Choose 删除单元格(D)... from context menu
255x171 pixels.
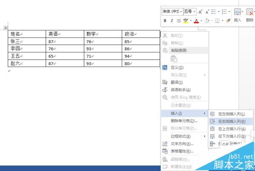[185, 121]
